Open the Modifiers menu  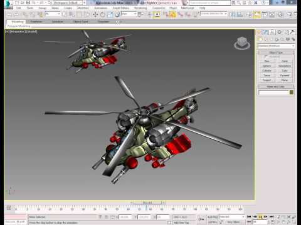click(83, 8)
